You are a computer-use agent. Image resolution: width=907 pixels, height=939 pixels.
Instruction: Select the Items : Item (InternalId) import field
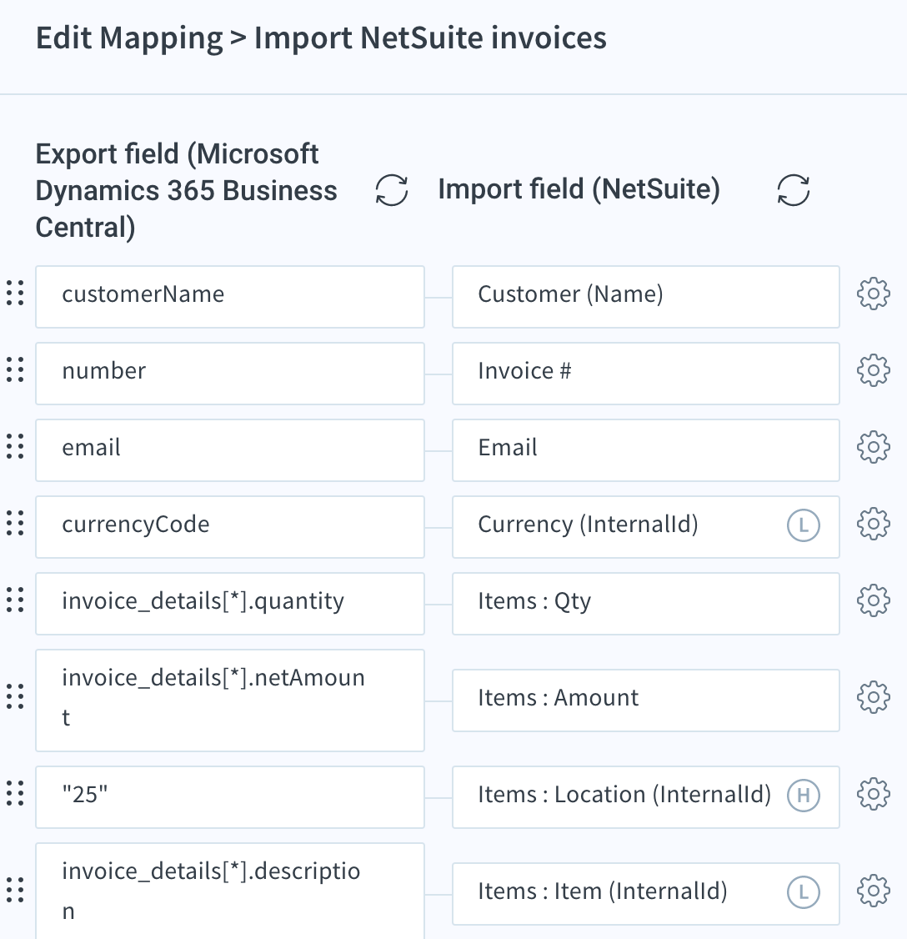[x=646, y=894]
